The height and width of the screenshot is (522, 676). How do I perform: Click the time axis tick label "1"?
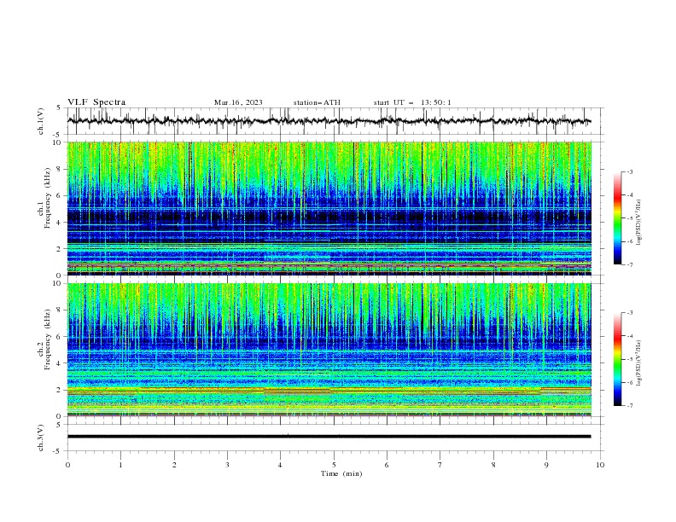tap(120, 465)
